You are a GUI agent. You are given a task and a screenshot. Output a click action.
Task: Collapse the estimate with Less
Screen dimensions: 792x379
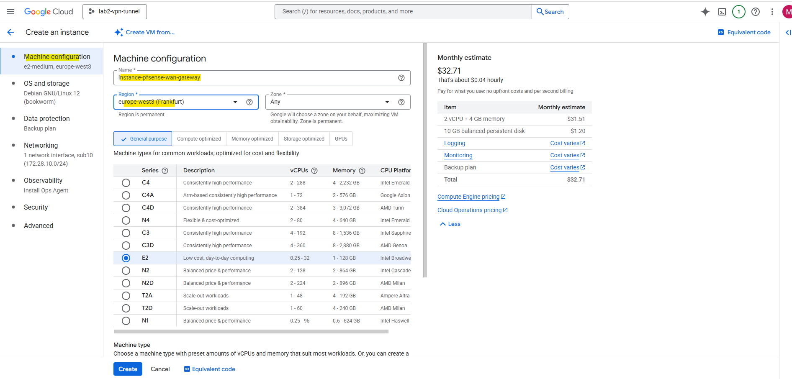450,224
